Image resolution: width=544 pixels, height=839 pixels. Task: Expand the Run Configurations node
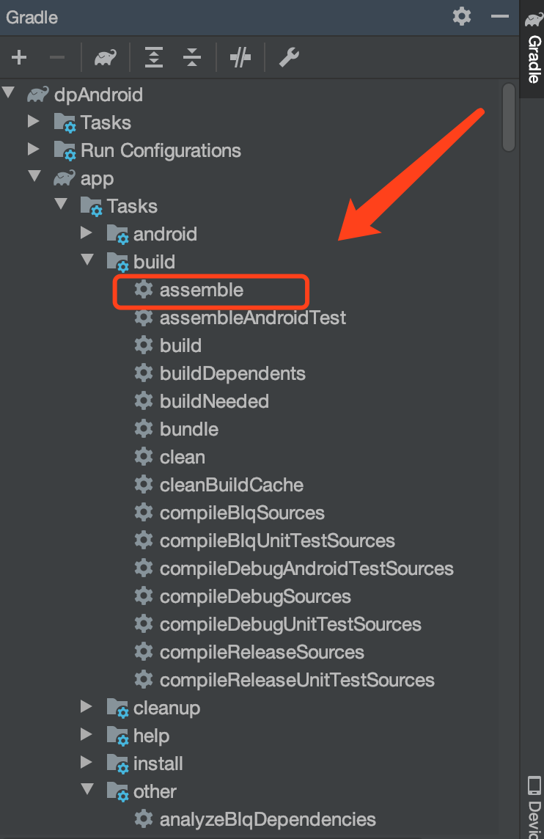34,150
